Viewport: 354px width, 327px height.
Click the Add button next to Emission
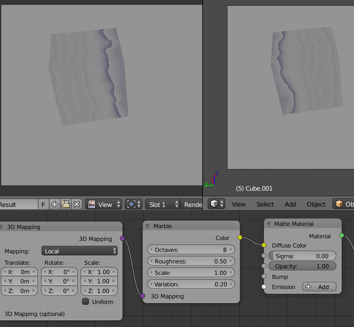point(319,287)
